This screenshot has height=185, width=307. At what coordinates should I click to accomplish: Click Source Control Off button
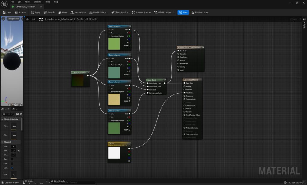pos(294,182)
